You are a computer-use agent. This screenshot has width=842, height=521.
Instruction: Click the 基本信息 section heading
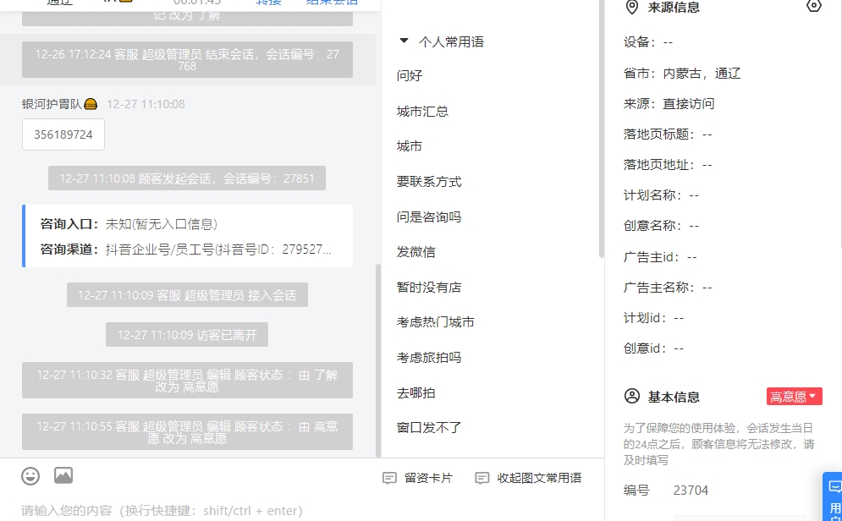pos(674,397)
